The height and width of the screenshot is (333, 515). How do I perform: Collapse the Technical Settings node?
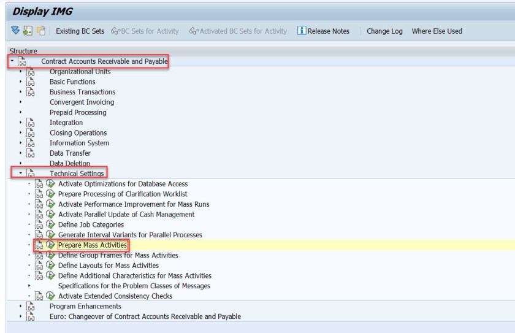coord(21,174)
